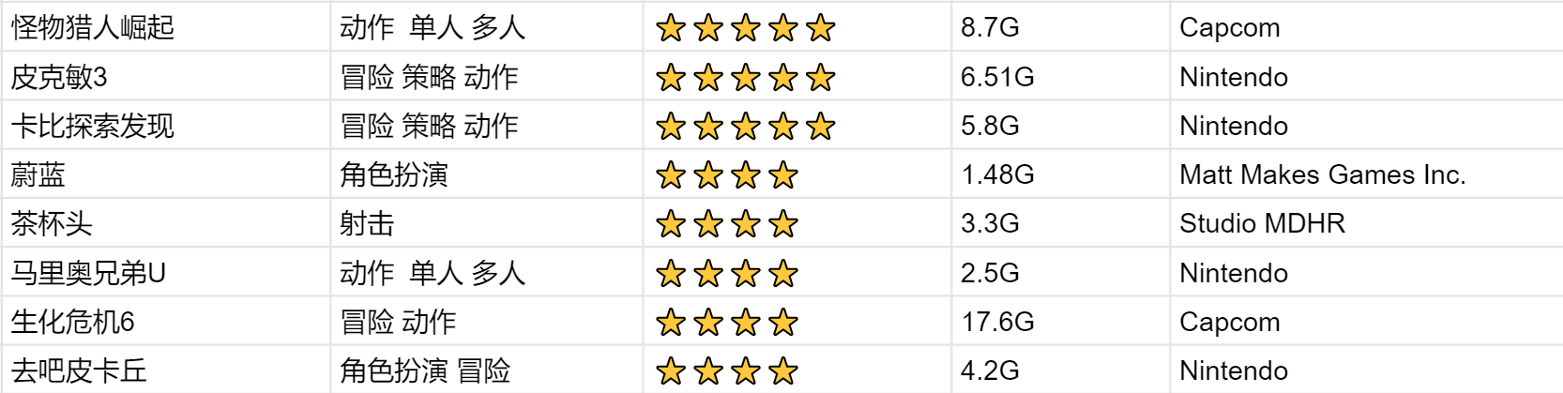Viewport: 1563px width, 393px height.
Task: Click the fourth star in 蔚蓝 row
Action: pos(782,175)
